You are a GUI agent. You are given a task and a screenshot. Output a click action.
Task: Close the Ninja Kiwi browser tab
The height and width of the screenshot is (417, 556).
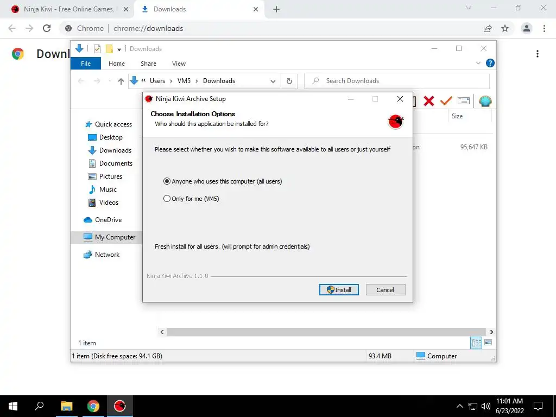pyautogui.click(x=126, y=9)
